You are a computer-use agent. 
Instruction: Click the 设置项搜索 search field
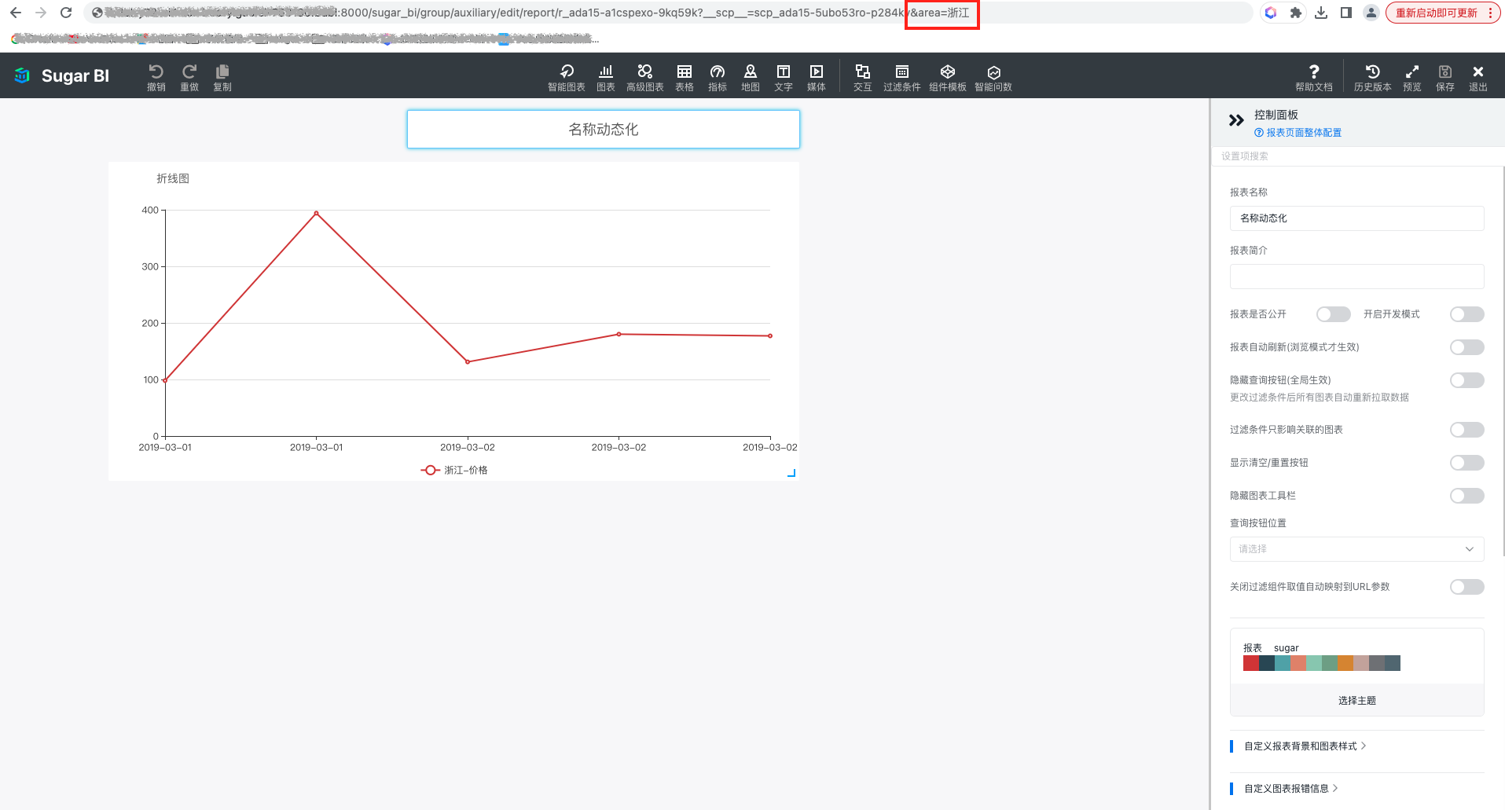pos(1356,156)
